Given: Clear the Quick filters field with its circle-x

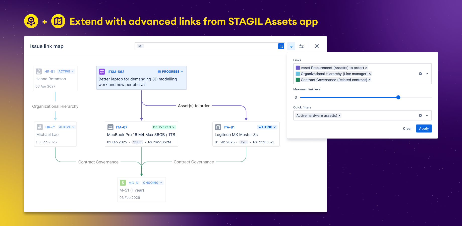Looking at the screenshot, I should click(420, 115).
